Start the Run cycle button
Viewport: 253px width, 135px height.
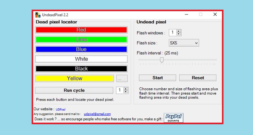74,90
